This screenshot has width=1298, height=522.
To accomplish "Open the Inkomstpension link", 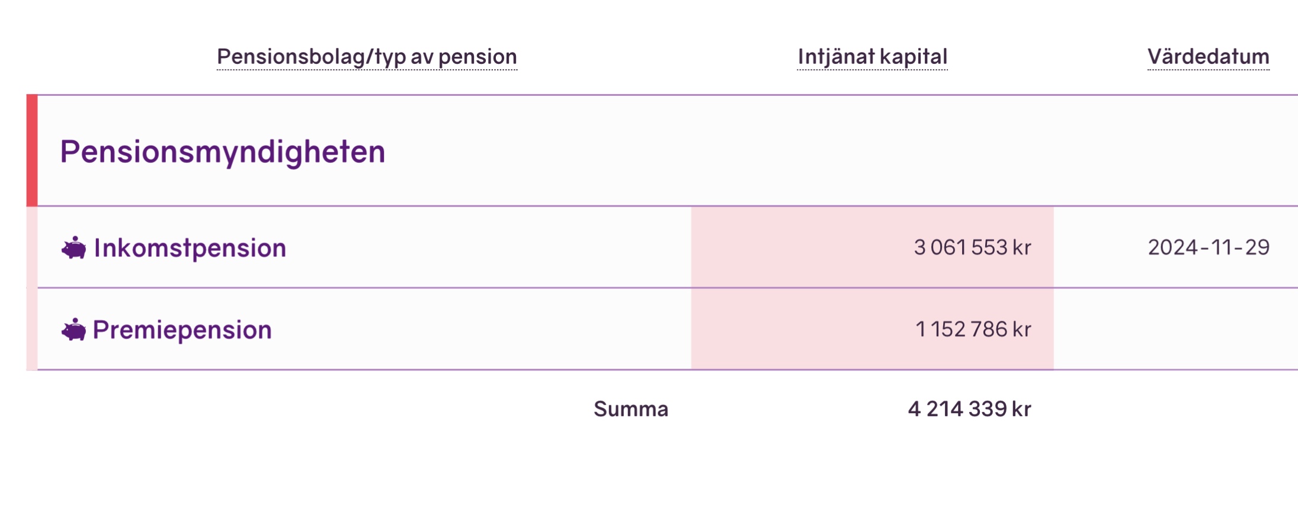I will tap(190, 248).
